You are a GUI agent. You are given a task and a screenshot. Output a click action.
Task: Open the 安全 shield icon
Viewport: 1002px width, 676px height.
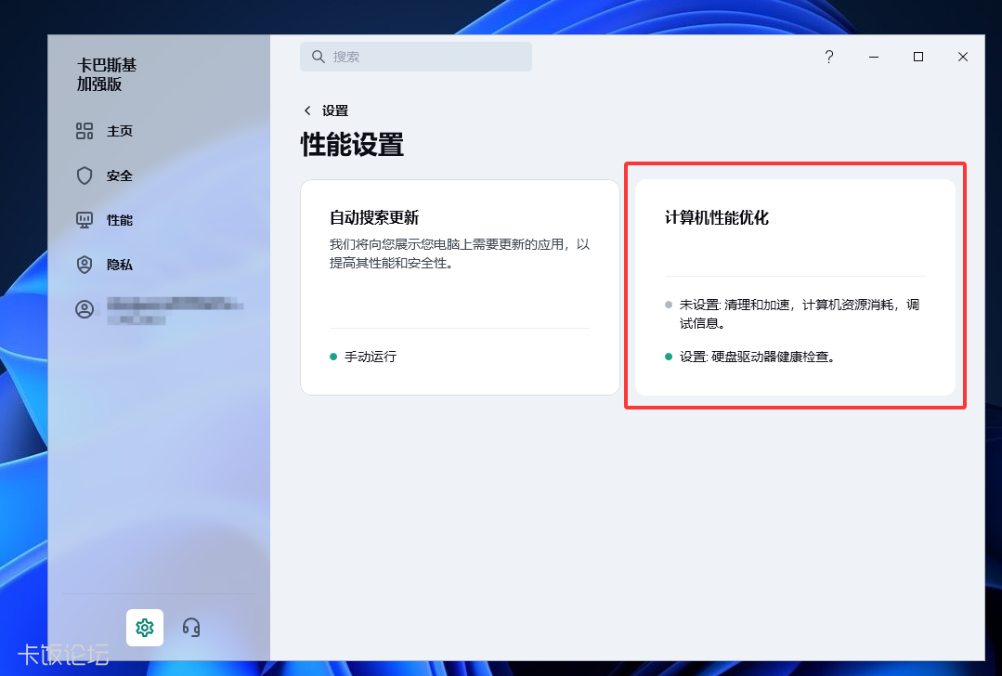point(85,175)
